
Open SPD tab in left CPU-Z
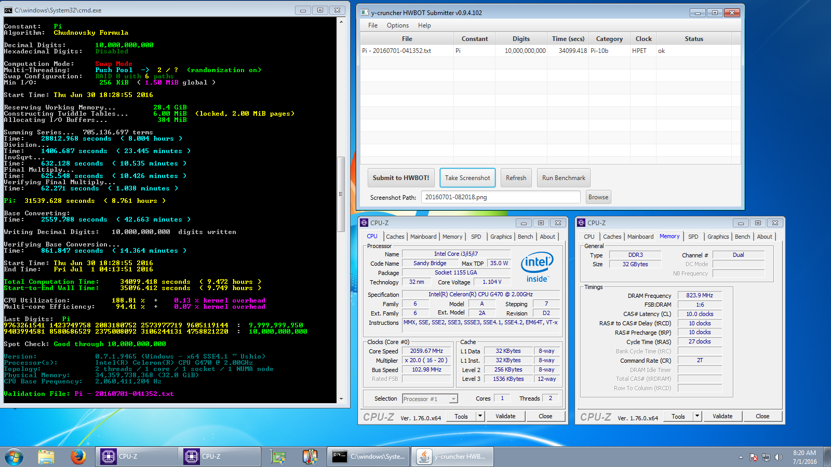coord(476,237)
